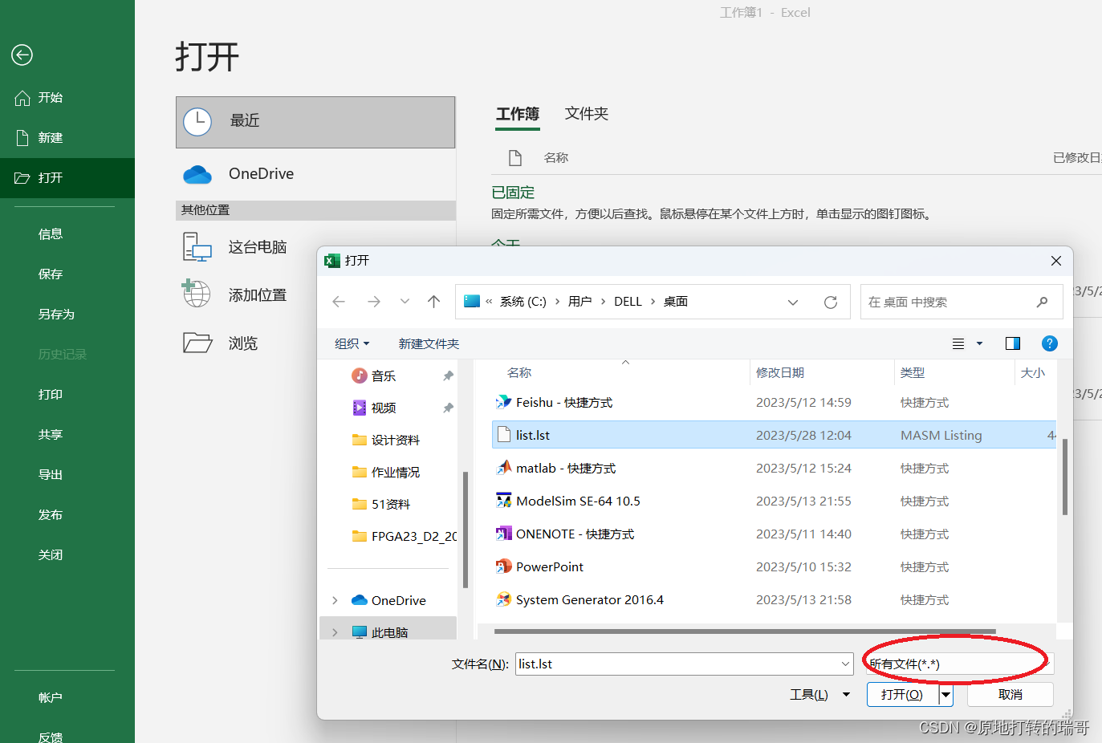Click 新建文件夹 button
This screenshot has height=743, width=1102.
click(429, 343)
